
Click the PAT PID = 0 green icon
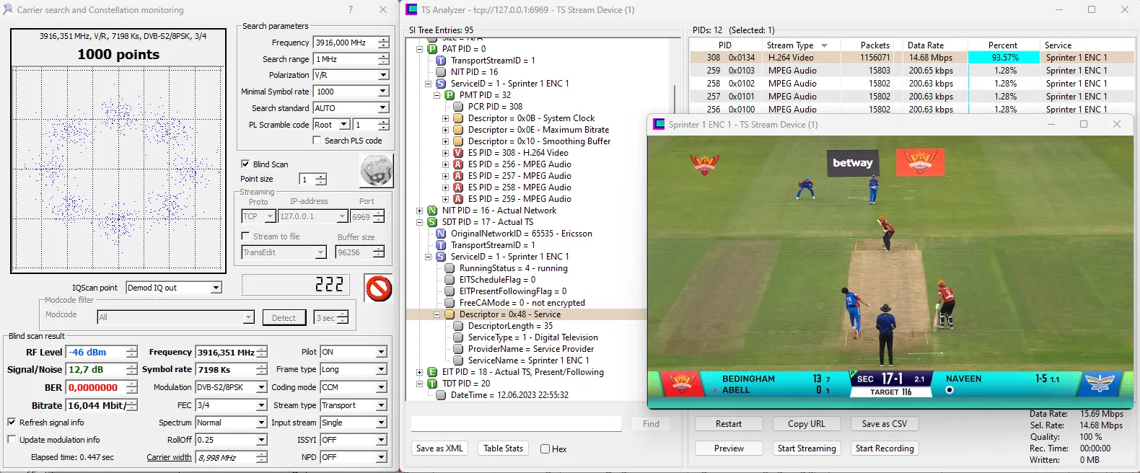432,49
